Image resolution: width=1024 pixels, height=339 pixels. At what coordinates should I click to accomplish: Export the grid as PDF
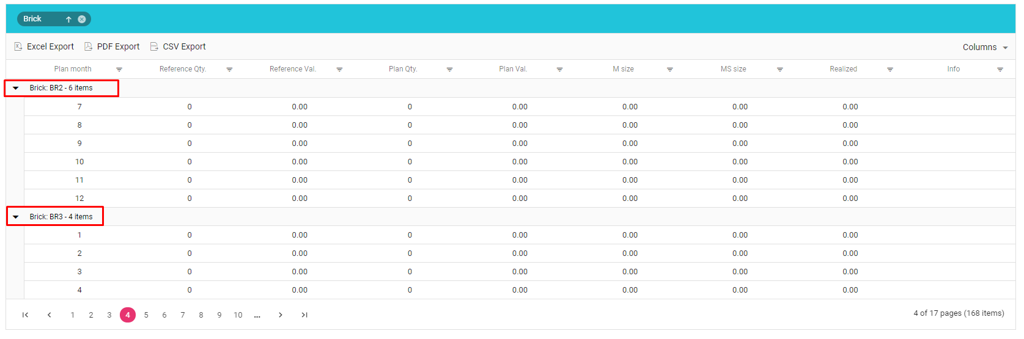(x=112, y=46)
